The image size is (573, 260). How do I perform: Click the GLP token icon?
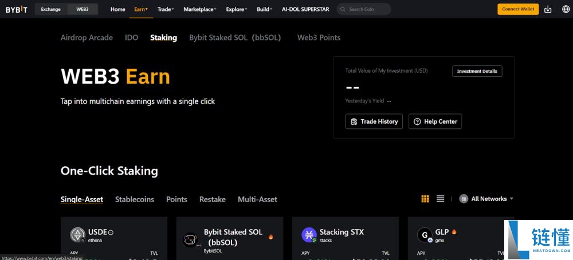click(x=425, y=235)
